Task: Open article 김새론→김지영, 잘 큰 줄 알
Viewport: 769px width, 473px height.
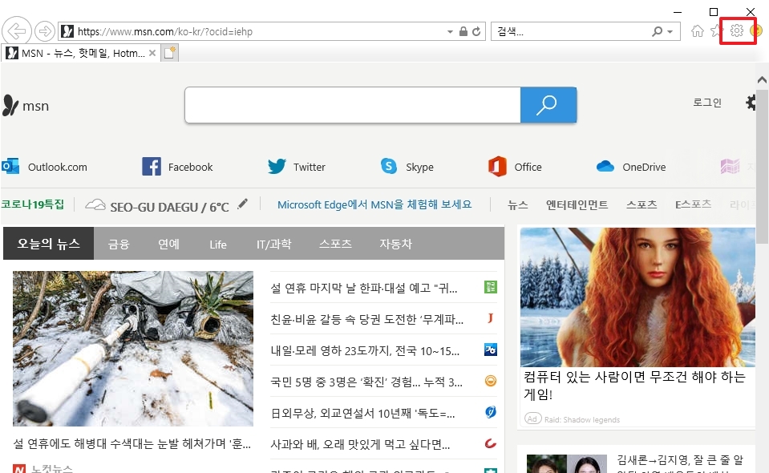Action: click(680, 459)
